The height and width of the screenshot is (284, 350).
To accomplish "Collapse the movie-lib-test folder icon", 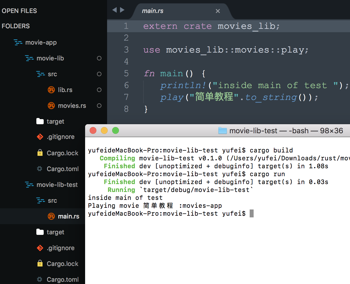I will pyautogui.click(x=29, y=185).
